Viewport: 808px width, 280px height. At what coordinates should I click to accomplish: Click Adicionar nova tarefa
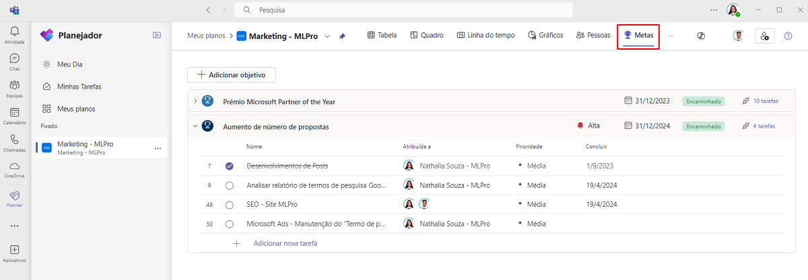[x=285, y=243]
